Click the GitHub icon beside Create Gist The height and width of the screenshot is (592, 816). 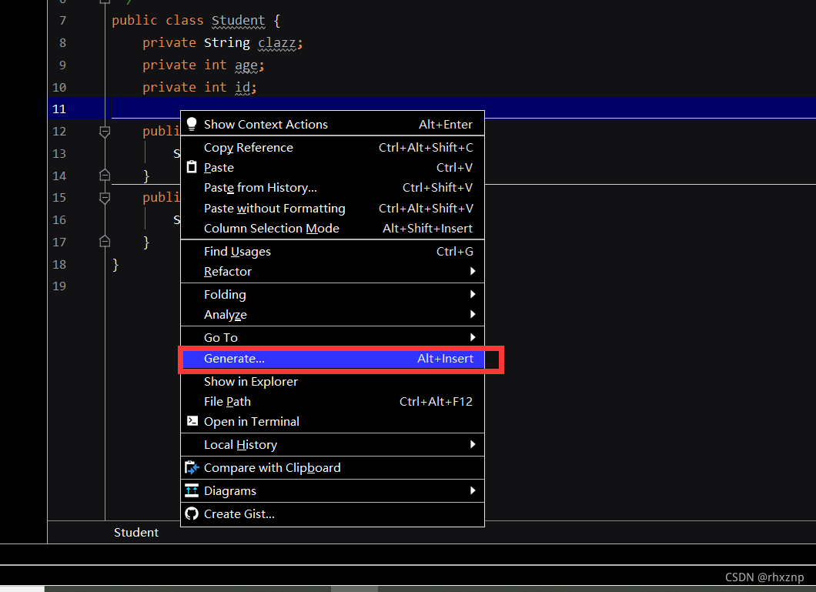pyautogui.click(x=192, y=513)
